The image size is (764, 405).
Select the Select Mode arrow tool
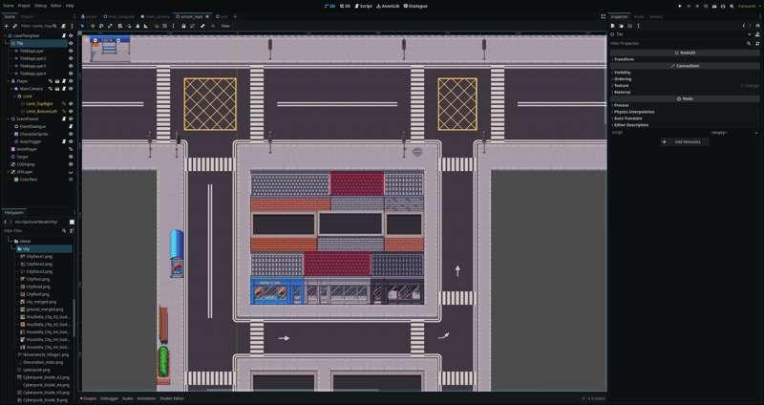click(x=83, y=26)
